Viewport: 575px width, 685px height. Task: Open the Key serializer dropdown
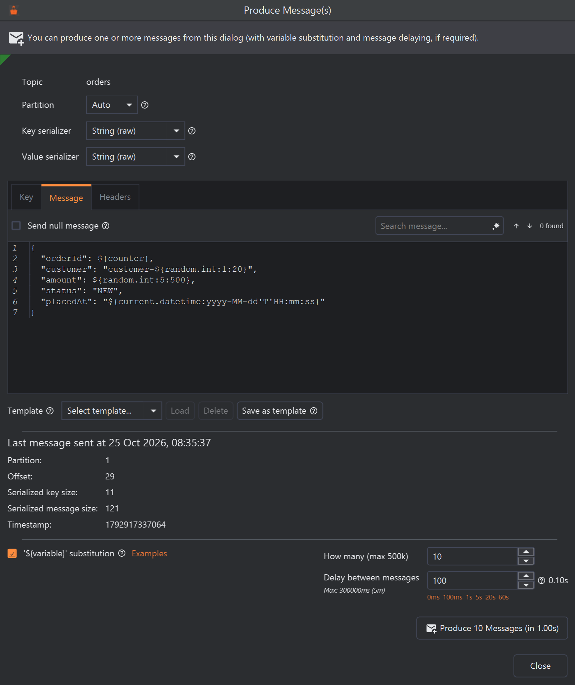(x=135, y=131)
